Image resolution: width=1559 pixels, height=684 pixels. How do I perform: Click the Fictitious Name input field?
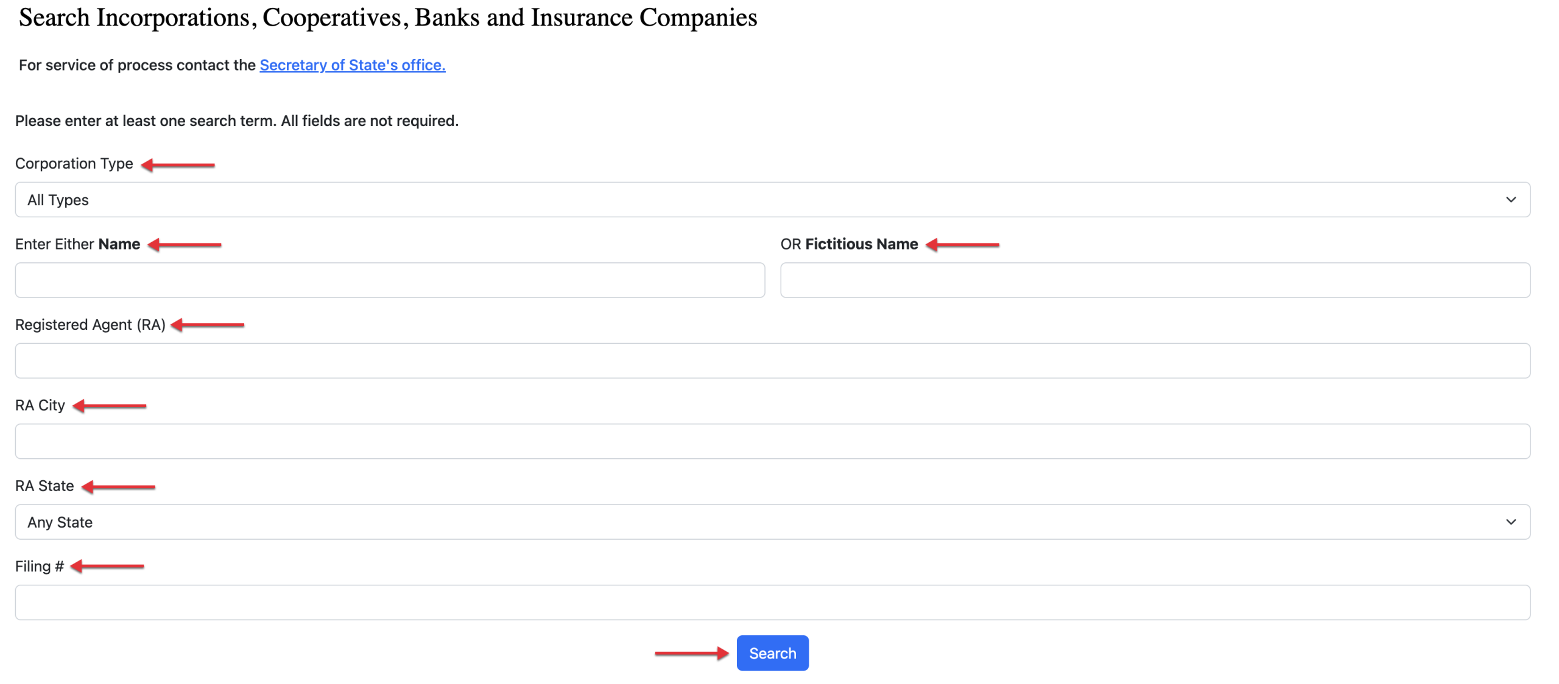pyautogui.click(x=1155, y=281)
